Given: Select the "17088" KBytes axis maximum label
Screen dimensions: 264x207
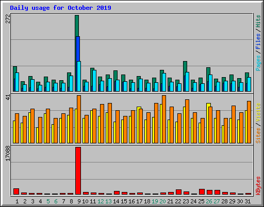Looking at the screenshot, I should [8, 153].
